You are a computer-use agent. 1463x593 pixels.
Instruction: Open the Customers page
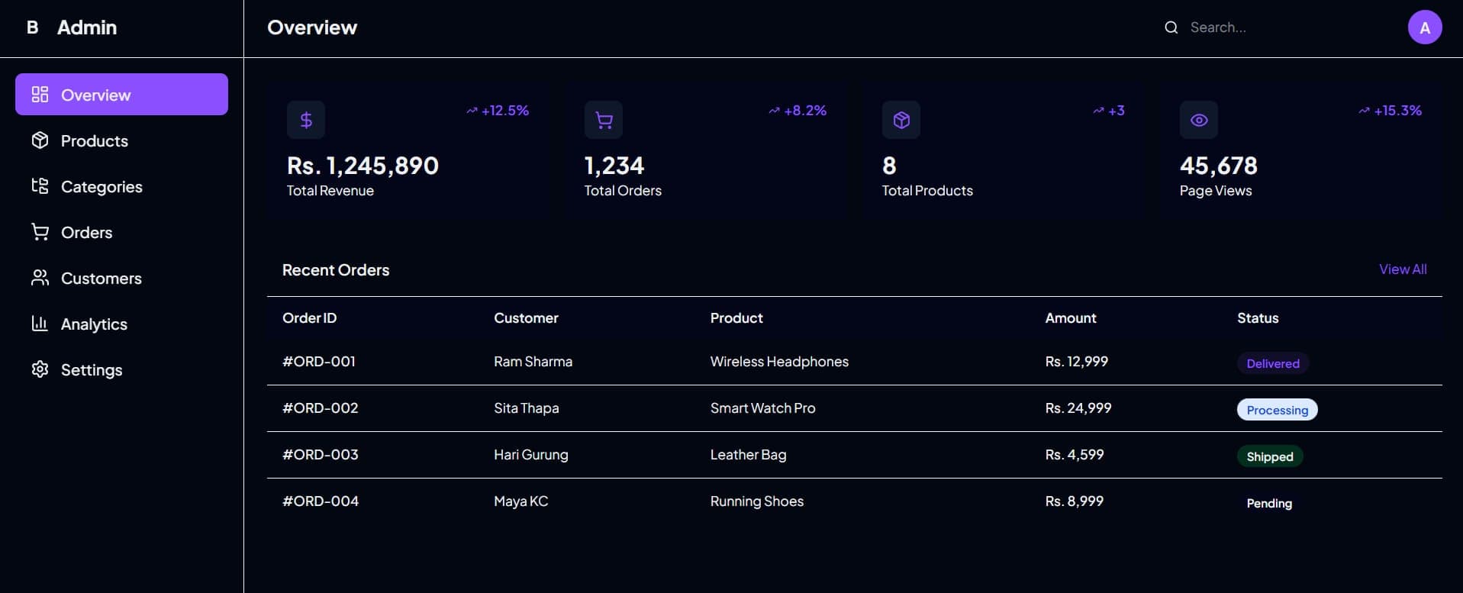121,278
